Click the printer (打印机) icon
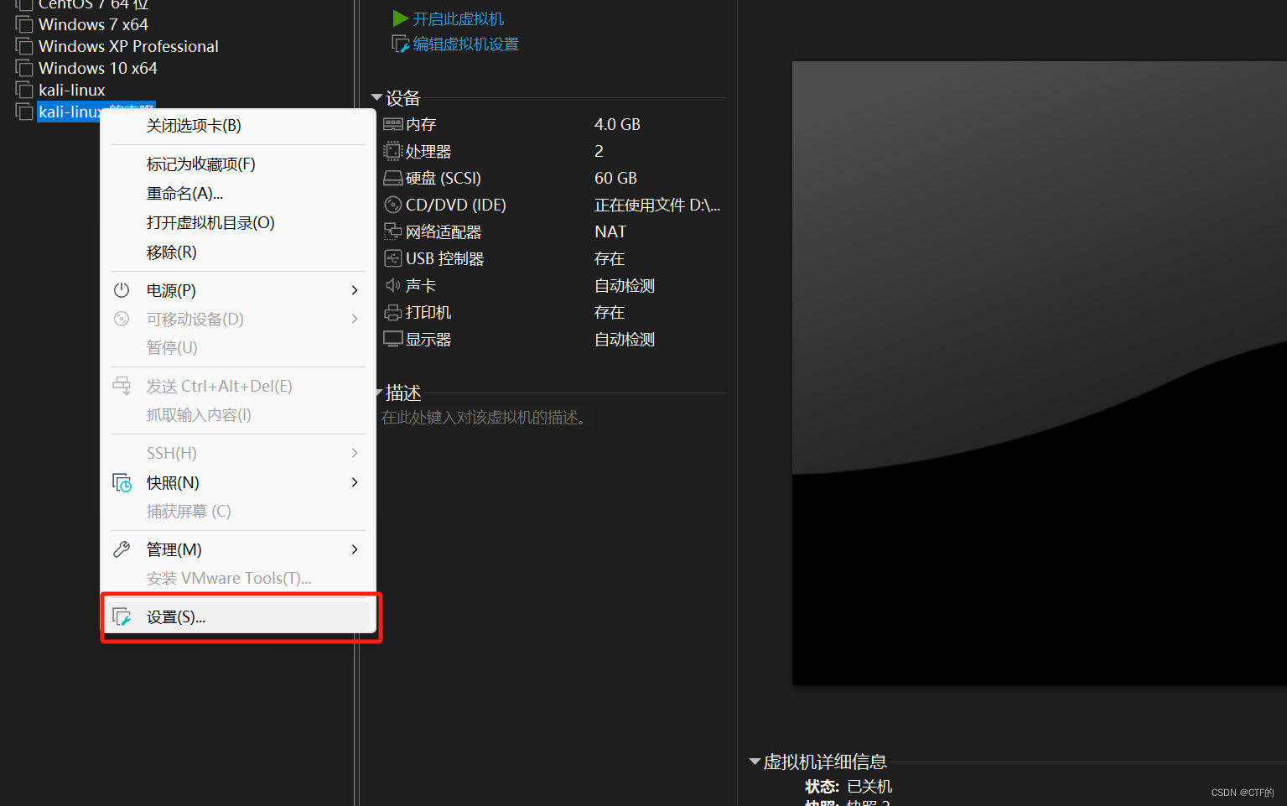The width and height of the screenshot is (1287, 806). pos(392,312)
